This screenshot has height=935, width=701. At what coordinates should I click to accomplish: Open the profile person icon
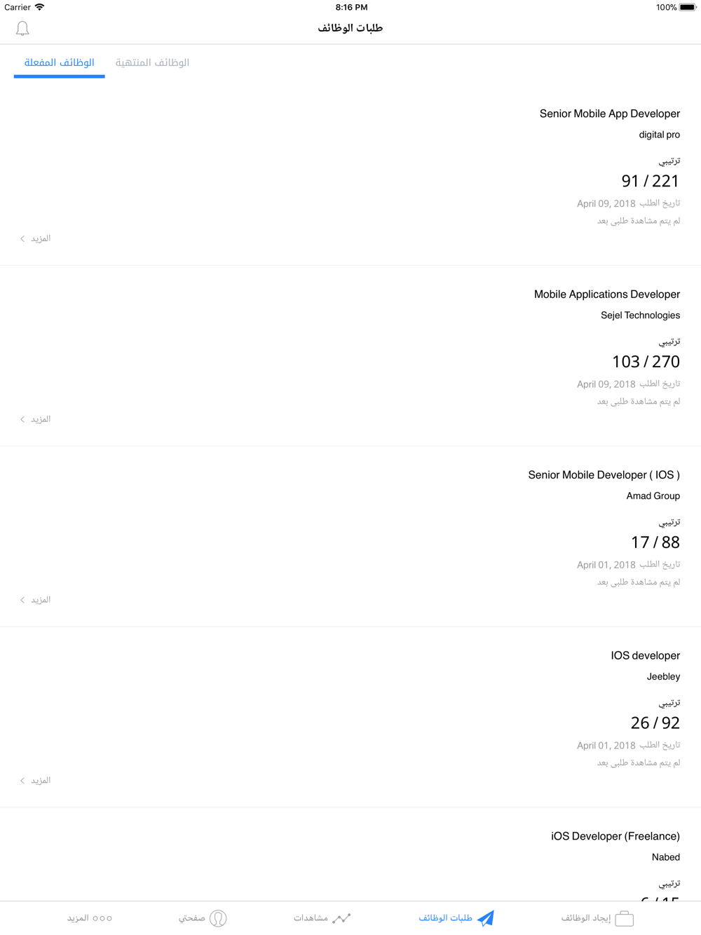[218, 918]
